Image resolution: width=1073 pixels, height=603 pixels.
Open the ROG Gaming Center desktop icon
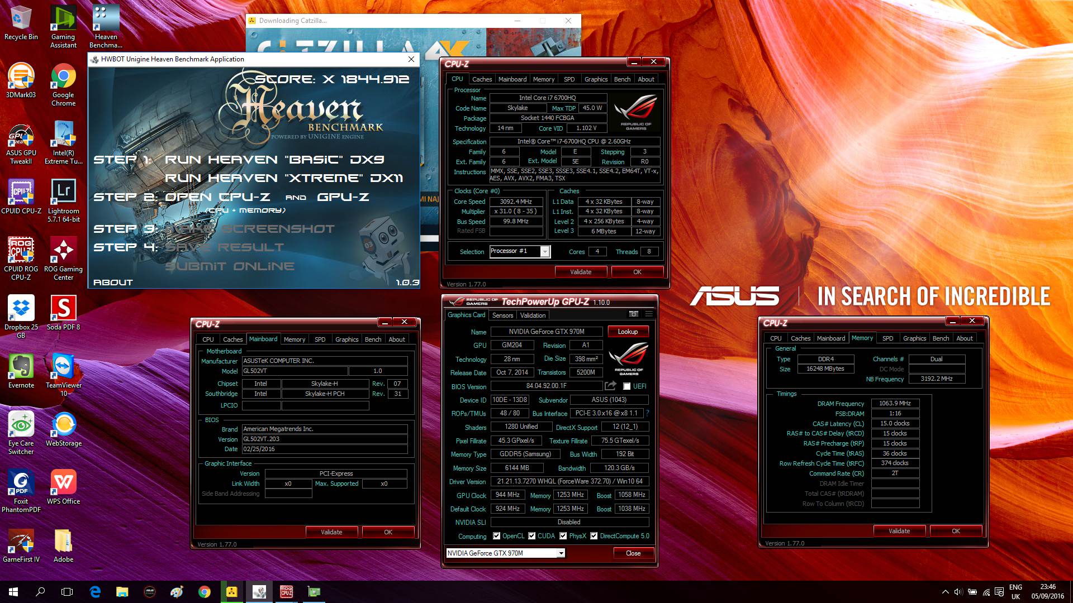click(64, 259)
